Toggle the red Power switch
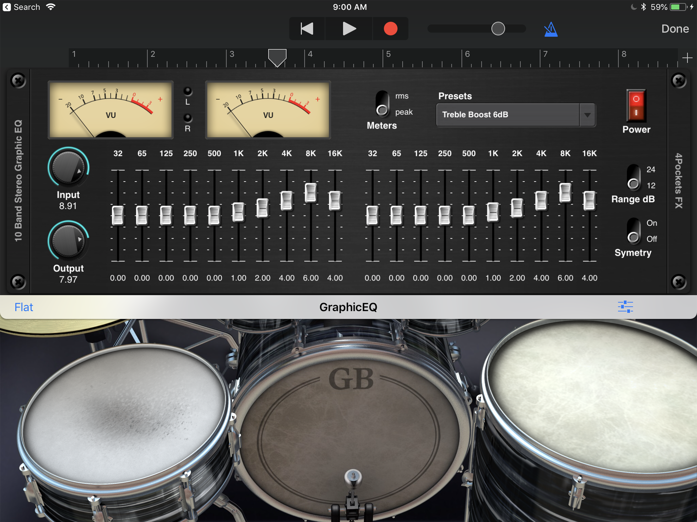The height and width of the screenshot is (522, 697). (x=636, y=106)
